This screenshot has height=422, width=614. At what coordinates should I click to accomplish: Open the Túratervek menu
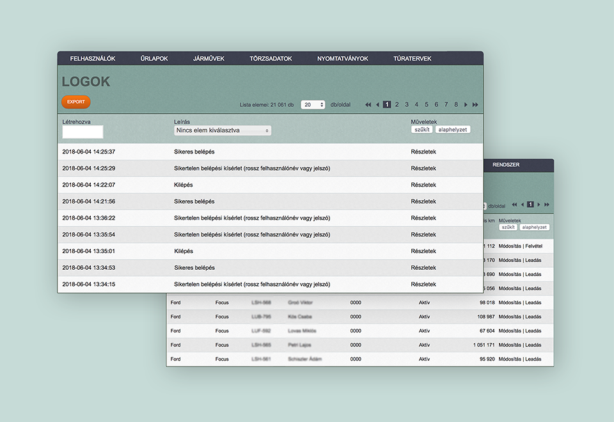(x=412, y=59)
